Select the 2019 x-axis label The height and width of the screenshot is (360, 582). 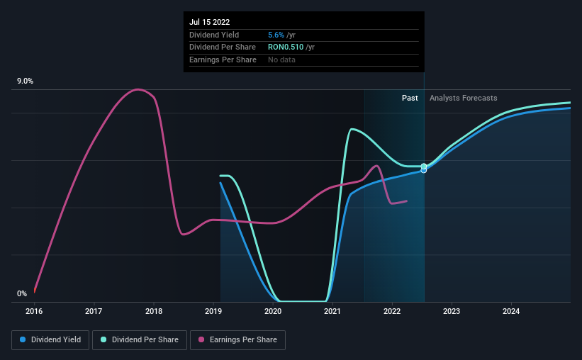coord(213,311)
